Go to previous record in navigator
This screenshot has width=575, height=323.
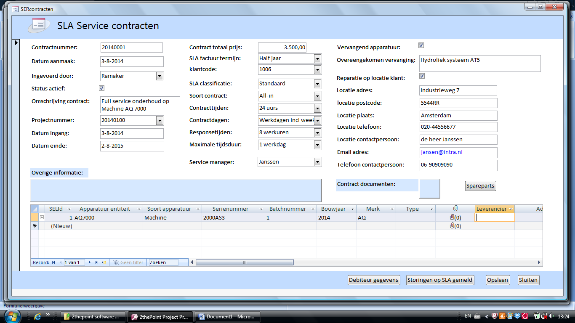[x=60, y=262]
